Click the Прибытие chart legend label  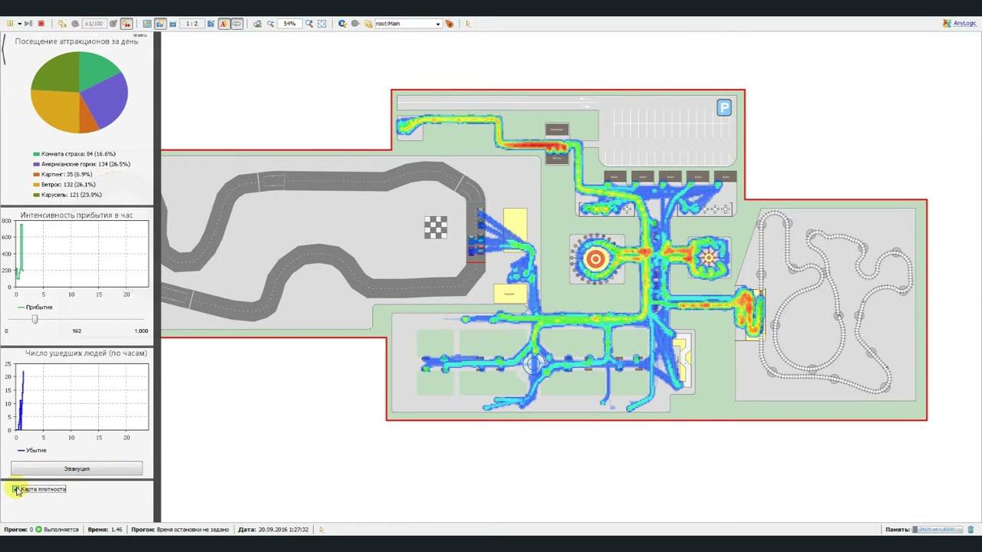click(39, 307)
